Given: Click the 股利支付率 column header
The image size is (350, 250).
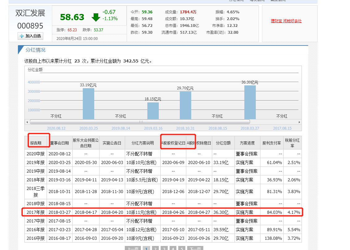Looking at the screenshot, I should (x=272, y=143).
